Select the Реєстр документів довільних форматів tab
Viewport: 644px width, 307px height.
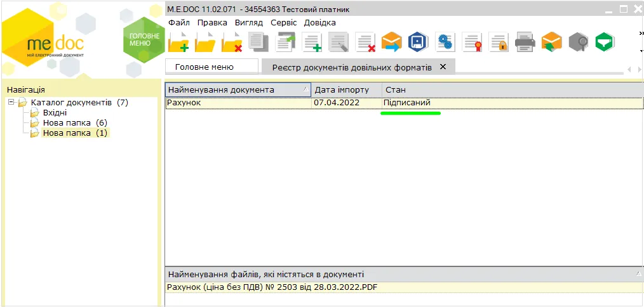click(351, 67)
